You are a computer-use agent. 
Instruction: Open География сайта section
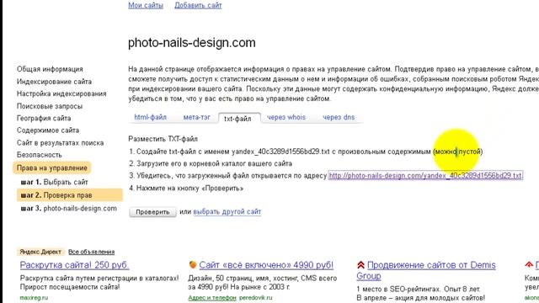44,118
